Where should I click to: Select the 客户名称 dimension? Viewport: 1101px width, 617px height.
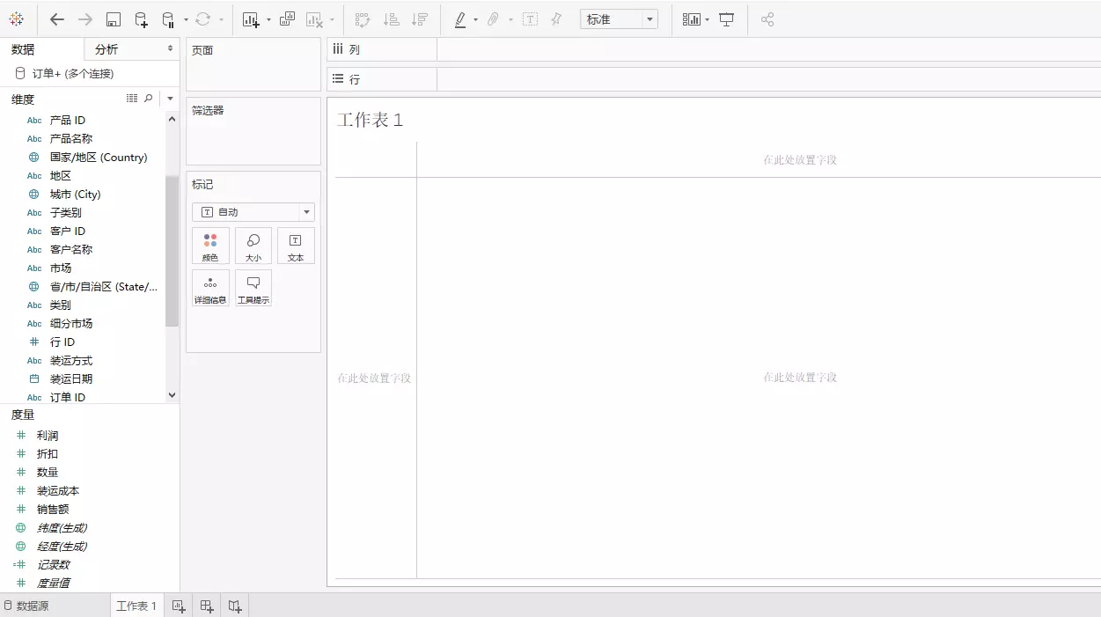[x=70, y=250]
